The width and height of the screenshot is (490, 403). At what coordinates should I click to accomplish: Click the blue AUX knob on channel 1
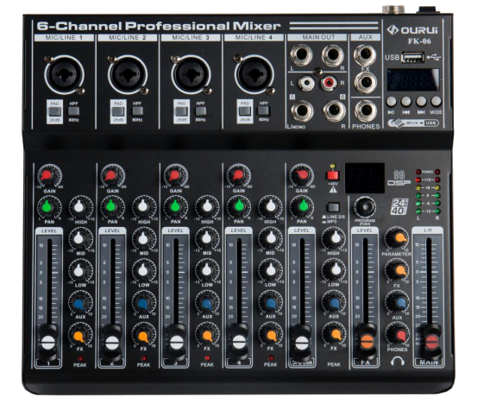click(80, 303)
